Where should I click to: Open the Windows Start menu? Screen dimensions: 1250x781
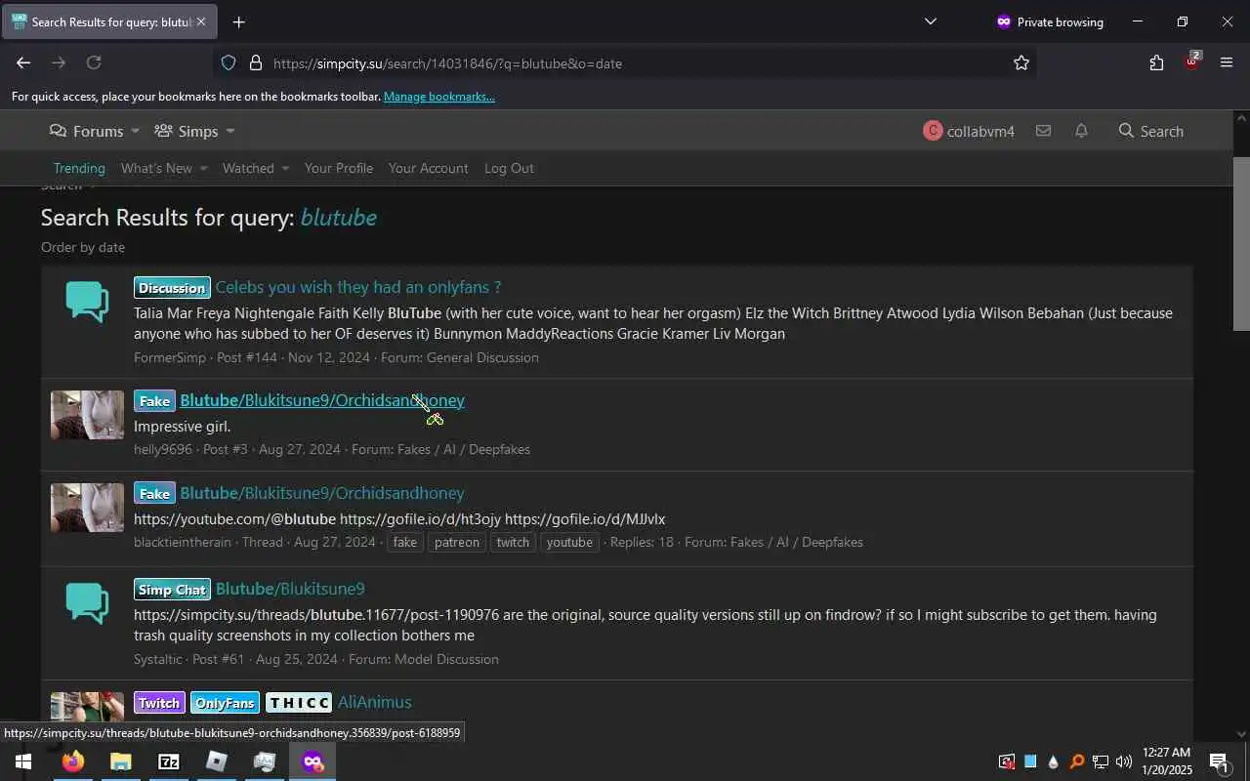(23, 761)
